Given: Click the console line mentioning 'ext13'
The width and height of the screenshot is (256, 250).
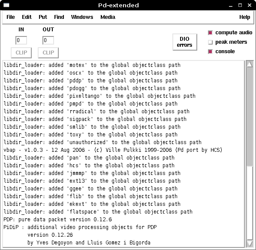Looking at the screenshot, I should click(x=92, y=181).
